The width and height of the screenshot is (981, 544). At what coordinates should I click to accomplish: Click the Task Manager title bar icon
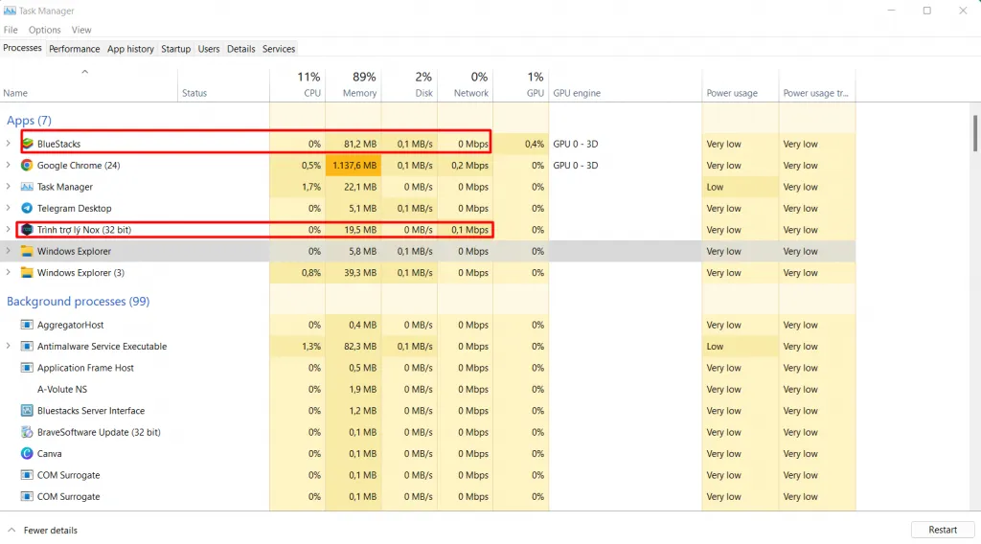[x=10, y=11]
